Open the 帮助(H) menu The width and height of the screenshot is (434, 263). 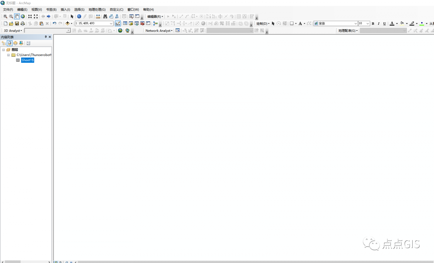coord(148,9)
